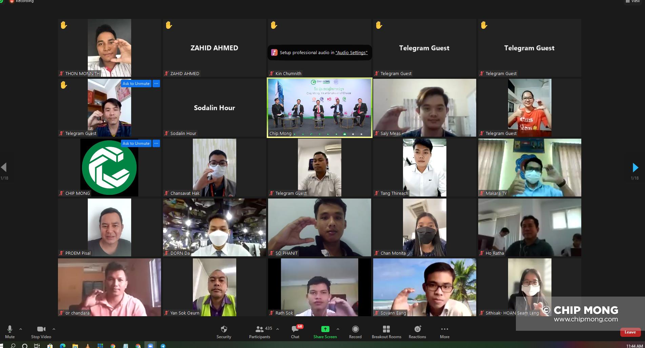Click raised hand icon on THON MONNITH tile
This screenshot has width=645, height=348.
(64, 25)
